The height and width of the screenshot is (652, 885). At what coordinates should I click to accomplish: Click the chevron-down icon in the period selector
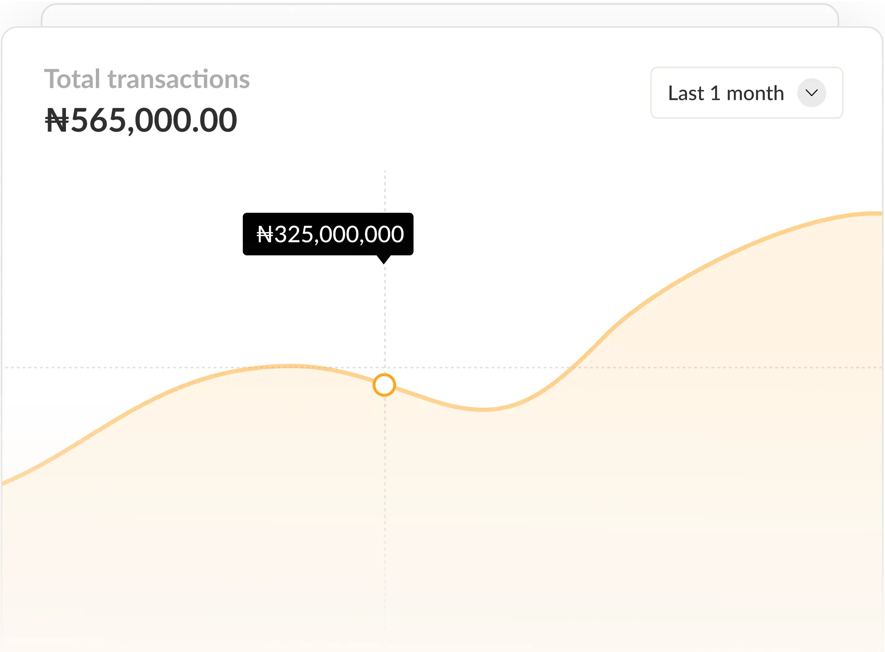pos(811,93)
